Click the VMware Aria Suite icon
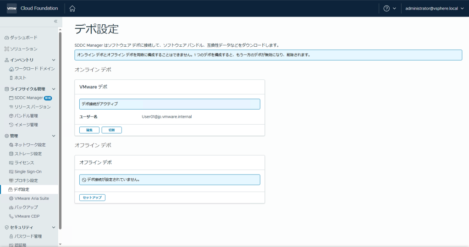This screenshot has height=247, width=469. (x=11, y=198)
